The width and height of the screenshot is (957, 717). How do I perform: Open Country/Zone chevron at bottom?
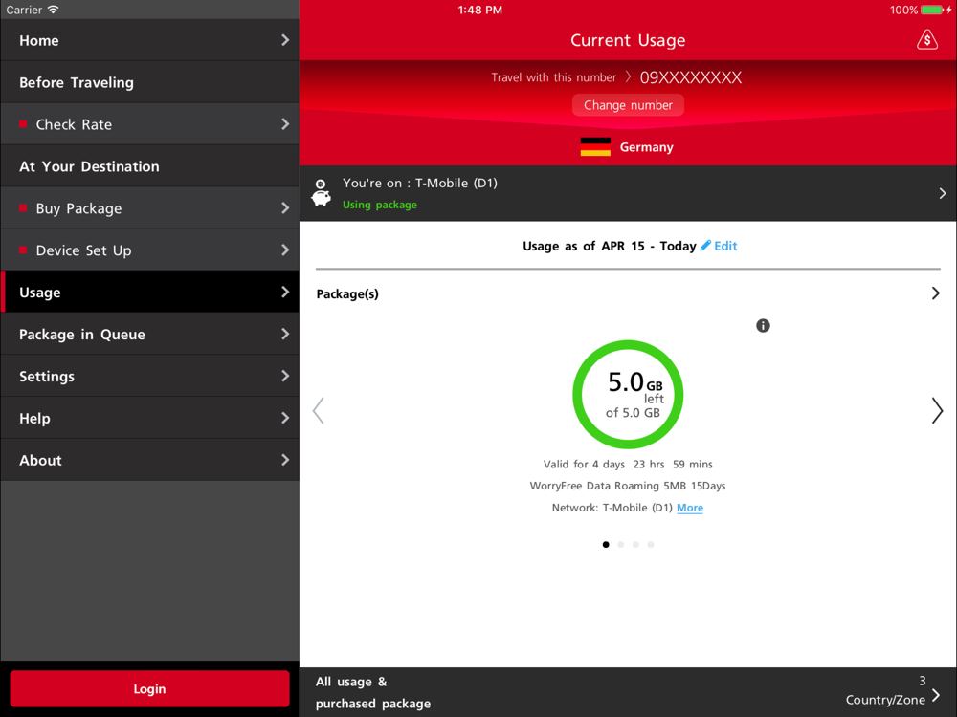coord(936,696)
